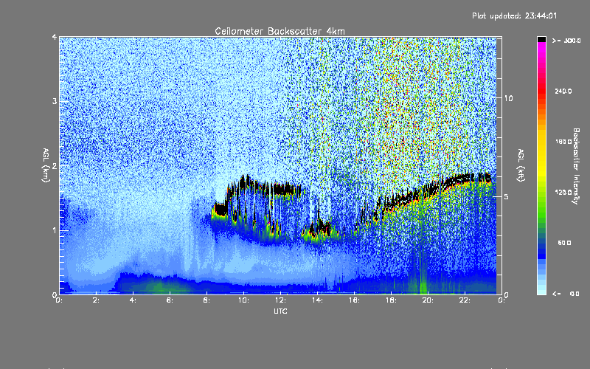The height and width of the screenshot is (369, 590).
Task: Click the '2:' UTC time tick label
Action: coord(97,300)
